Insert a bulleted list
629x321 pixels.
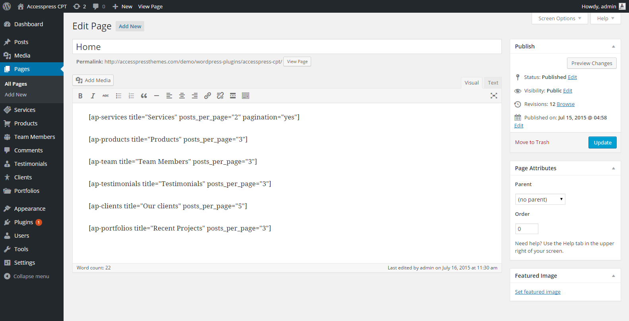pyautogui.click(x=118, y=96)
